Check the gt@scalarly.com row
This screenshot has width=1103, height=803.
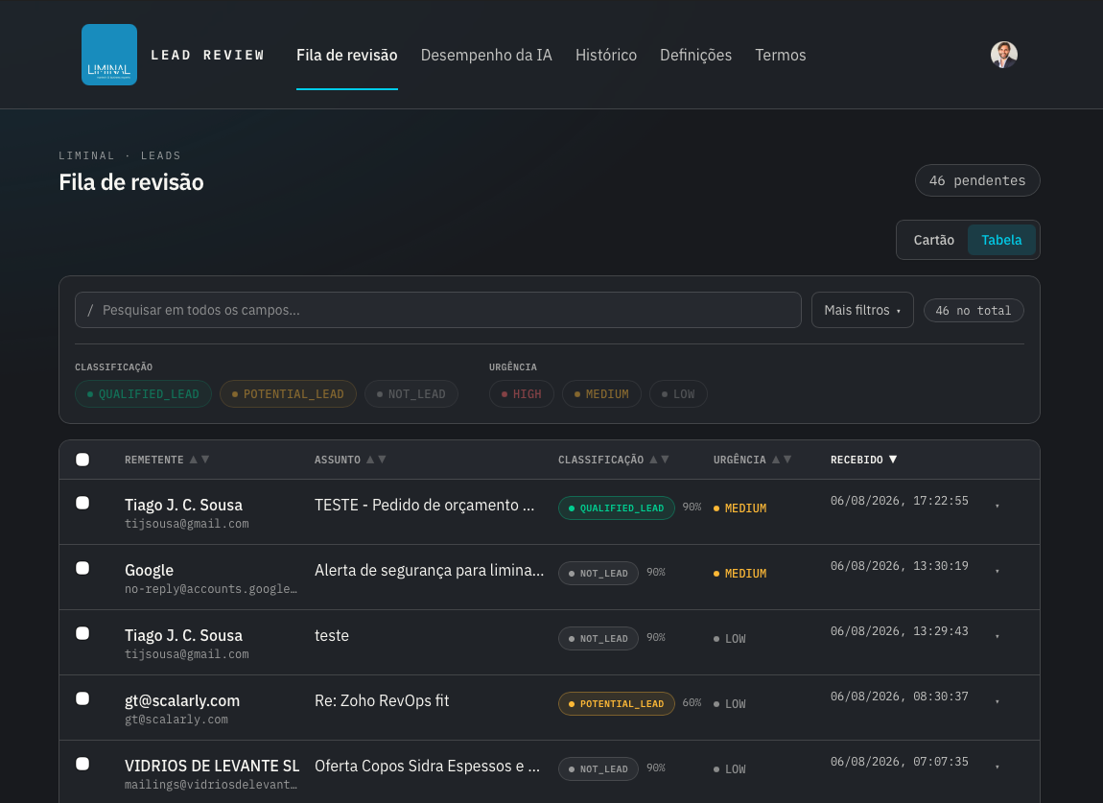(x=82, y=698)
